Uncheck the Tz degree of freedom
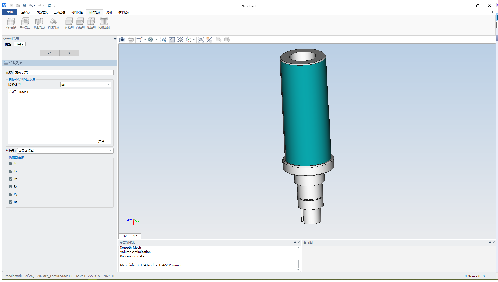498x282 pixels. coord(11,179)
